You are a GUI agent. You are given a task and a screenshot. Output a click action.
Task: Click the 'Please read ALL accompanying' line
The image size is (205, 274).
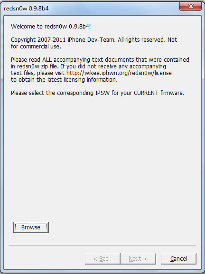100,59
